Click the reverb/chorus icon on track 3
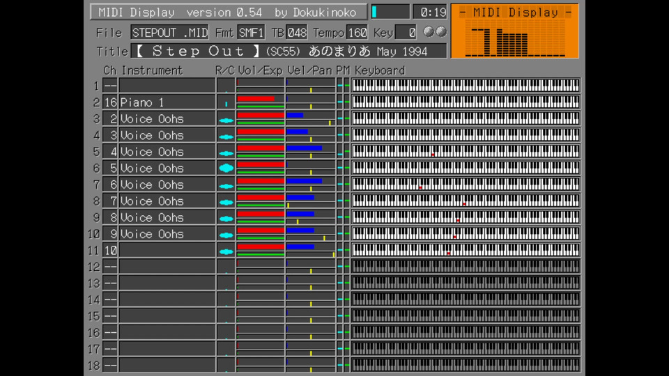This screenshot has width=669, height=376. [x=226, y=120]
